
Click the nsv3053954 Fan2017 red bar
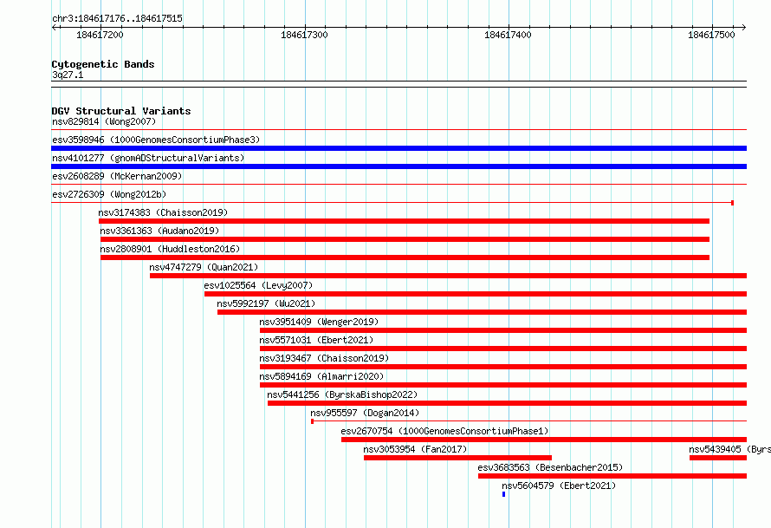coord(457,458)
